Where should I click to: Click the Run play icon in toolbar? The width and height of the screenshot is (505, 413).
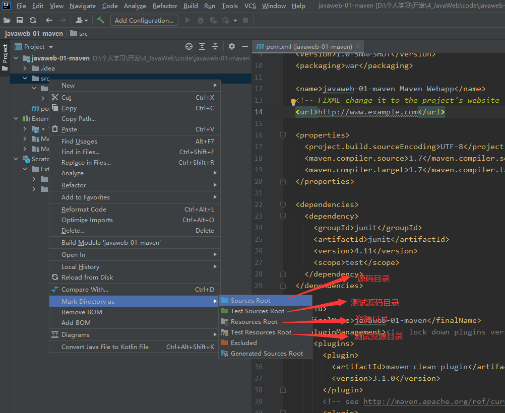187,20
